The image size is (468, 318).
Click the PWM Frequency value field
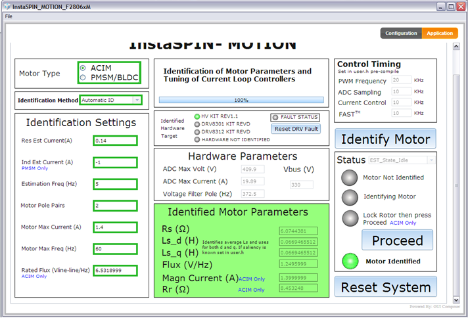401,80
